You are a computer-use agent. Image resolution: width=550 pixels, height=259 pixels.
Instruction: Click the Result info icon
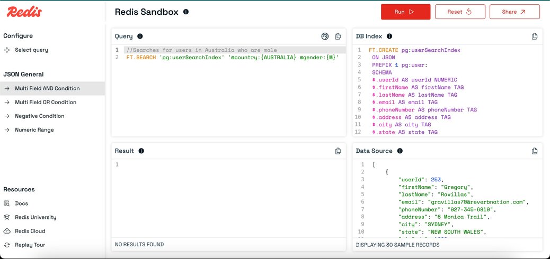141,151
